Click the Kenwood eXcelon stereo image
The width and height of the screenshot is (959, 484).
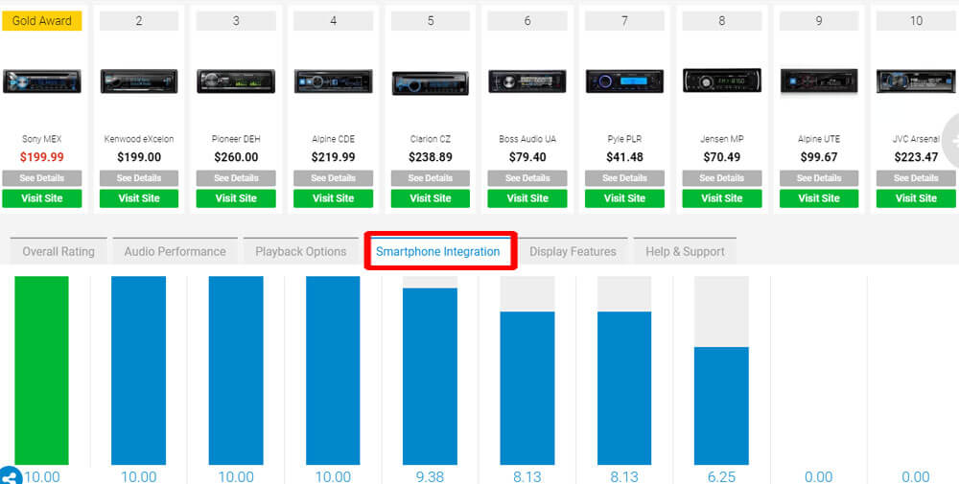coord(139,81)
